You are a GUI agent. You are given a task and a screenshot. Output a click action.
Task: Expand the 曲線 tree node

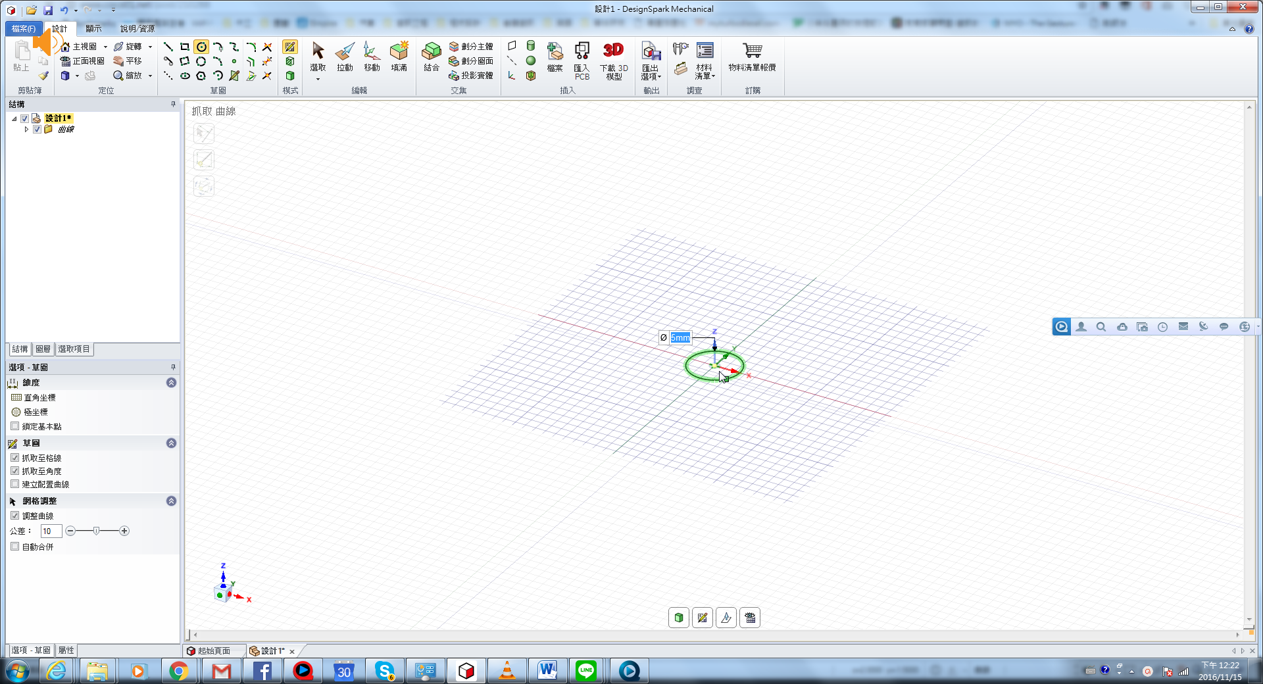point(26,130)
